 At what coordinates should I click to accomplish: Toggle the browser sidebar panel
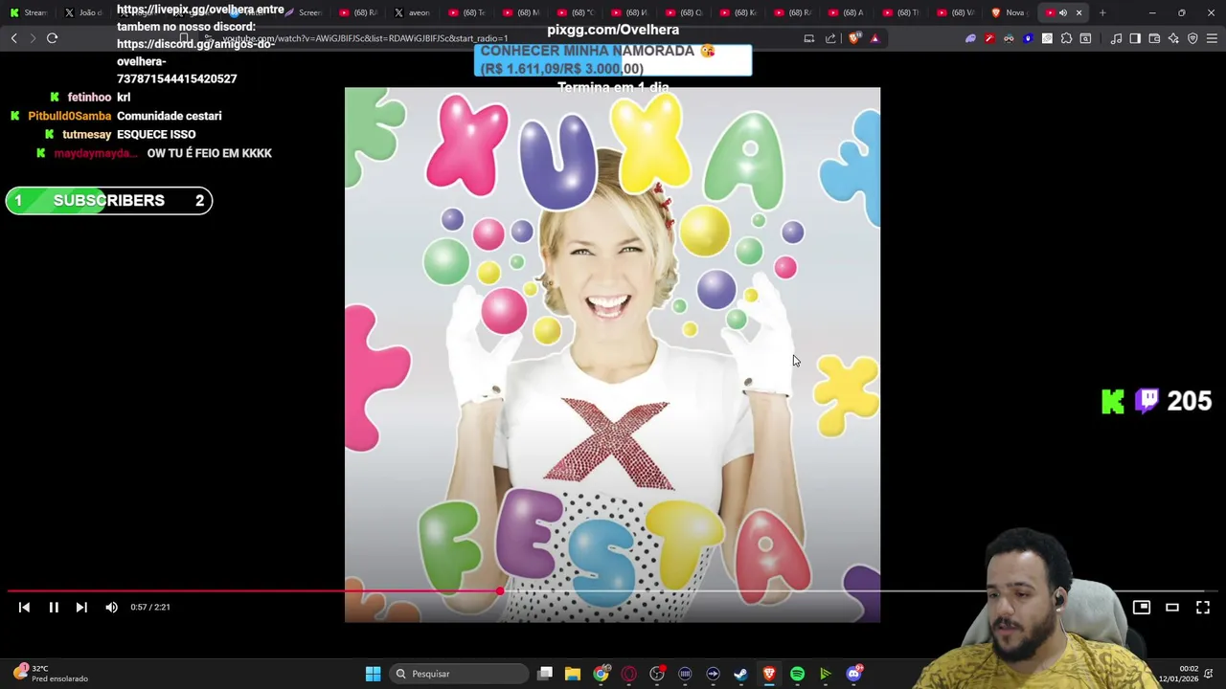[x=1135, y=38]
